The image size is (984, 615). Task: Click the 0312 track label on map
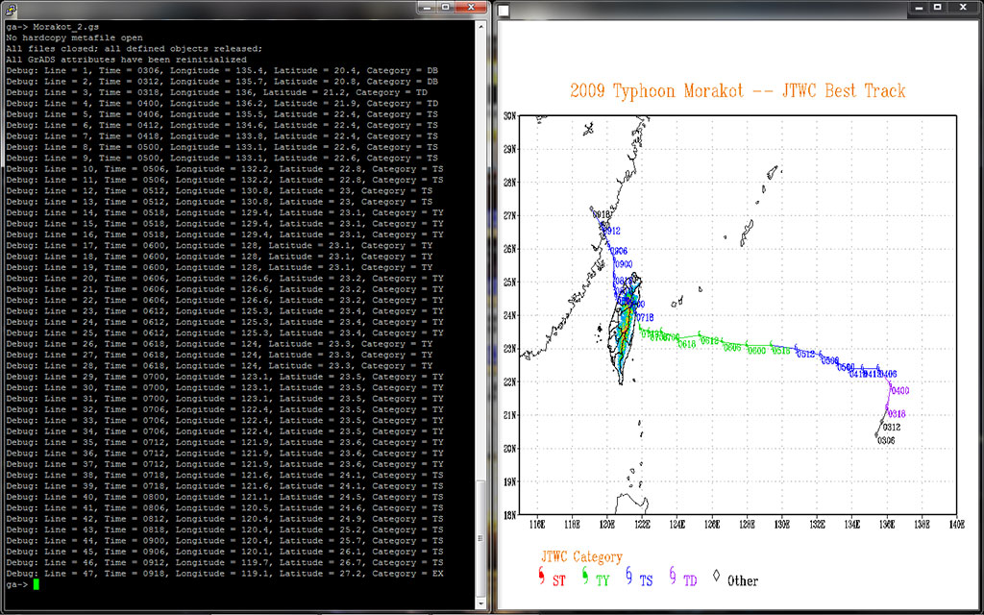tap(892, 428)
